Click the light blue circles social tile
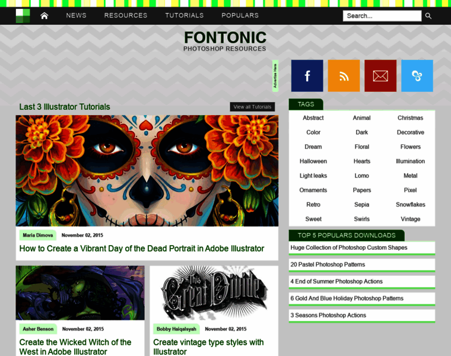The width and height of the screenshot is (451, 356). [x=417, y=76]
